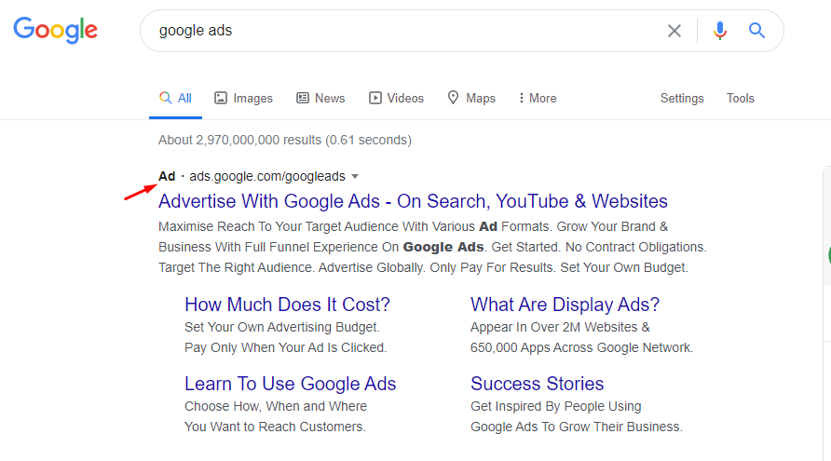Switch to the Videos tab
This screenshot has height=461, width=831.
(x=397, y=98)
